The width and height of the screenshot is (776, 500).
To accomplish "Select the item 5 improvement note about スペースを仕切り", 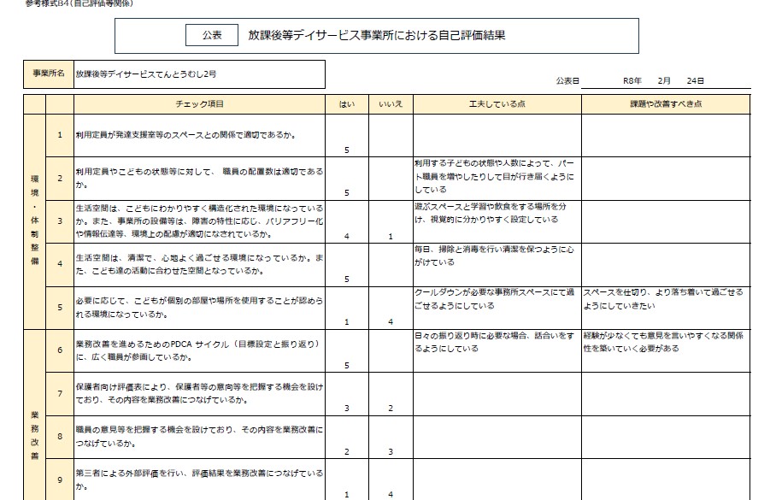I will (666, 298).
